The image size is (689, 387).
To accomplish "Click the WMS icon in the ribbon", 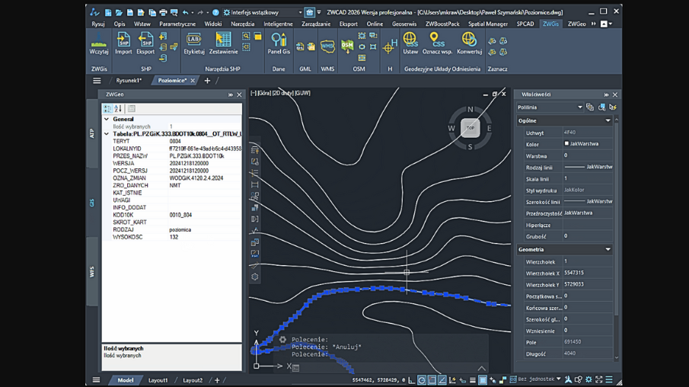I will [327, 46].
